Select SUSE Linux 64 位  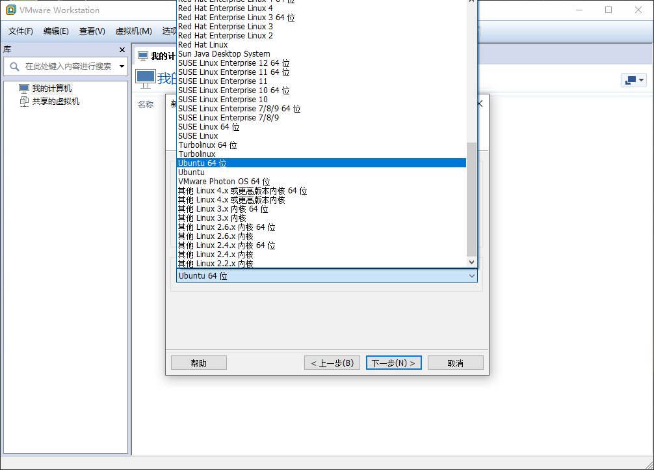322,127
